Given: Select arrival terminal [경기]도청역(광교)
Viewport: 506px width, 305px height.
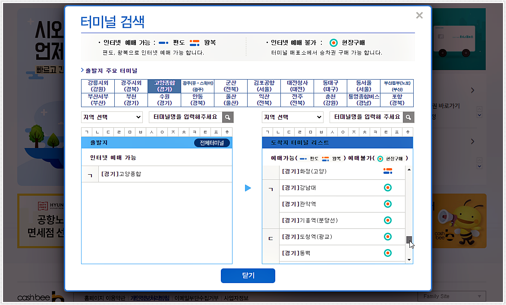Looking at the screenshot, I should pos(342,237).
